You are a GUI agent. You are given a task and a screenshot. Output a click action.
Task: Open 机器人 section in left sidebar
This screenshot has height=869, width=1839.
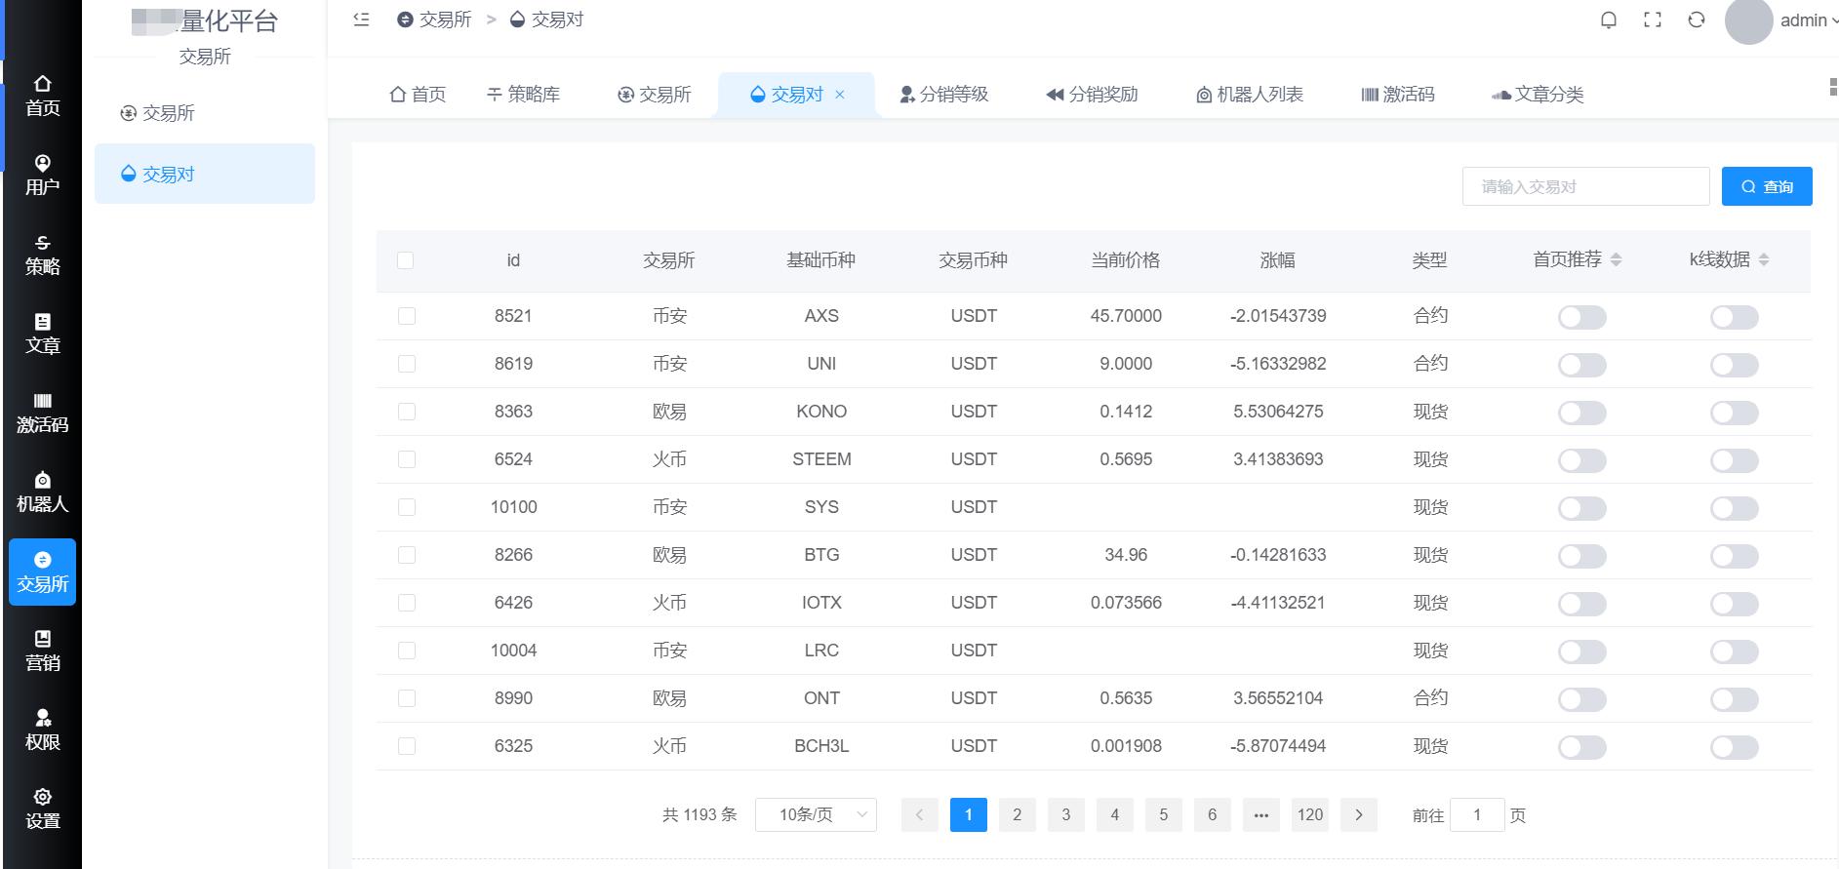pyautogui.click(x=42, y=493)
